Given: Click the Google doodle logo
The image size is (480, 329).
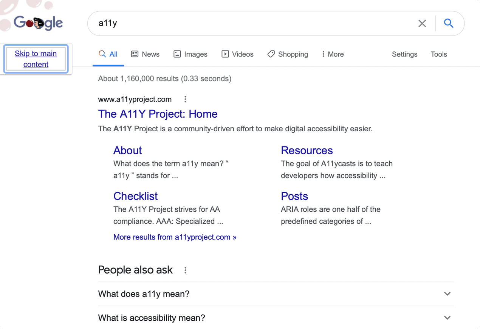Looking at the screenshot, I should pyautogui.click(x=38, y=23).
